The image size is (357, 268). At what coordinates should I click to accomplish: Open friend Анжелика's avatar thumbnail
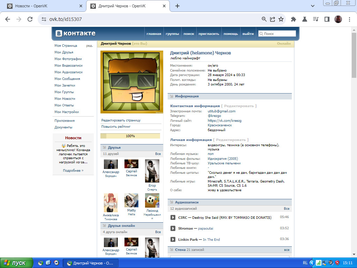click(x=111, y=203)
